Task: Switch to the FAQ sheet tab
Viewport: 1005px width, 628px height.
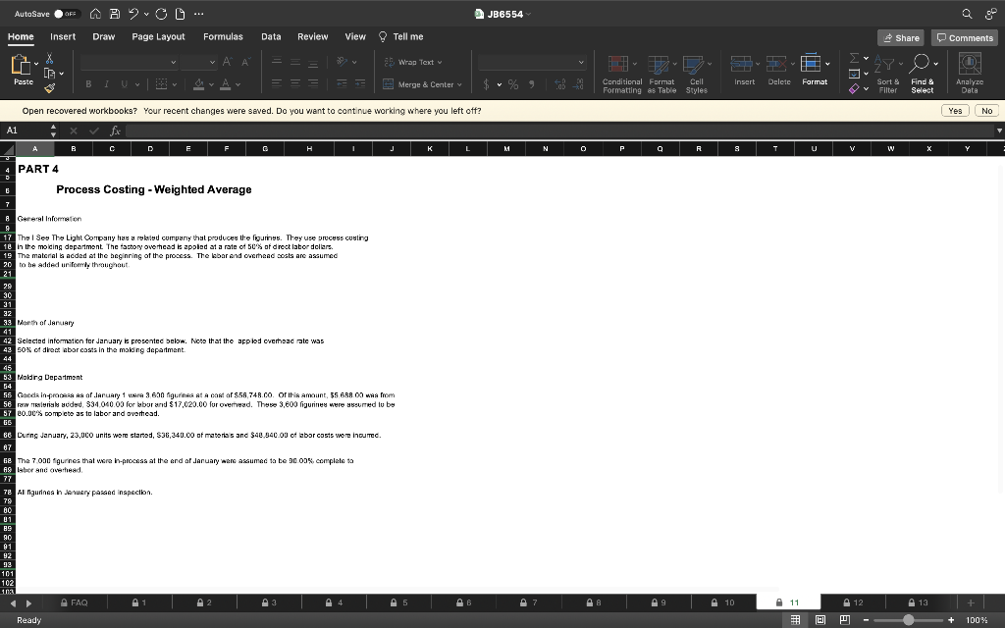Action: tap(75, 602)
